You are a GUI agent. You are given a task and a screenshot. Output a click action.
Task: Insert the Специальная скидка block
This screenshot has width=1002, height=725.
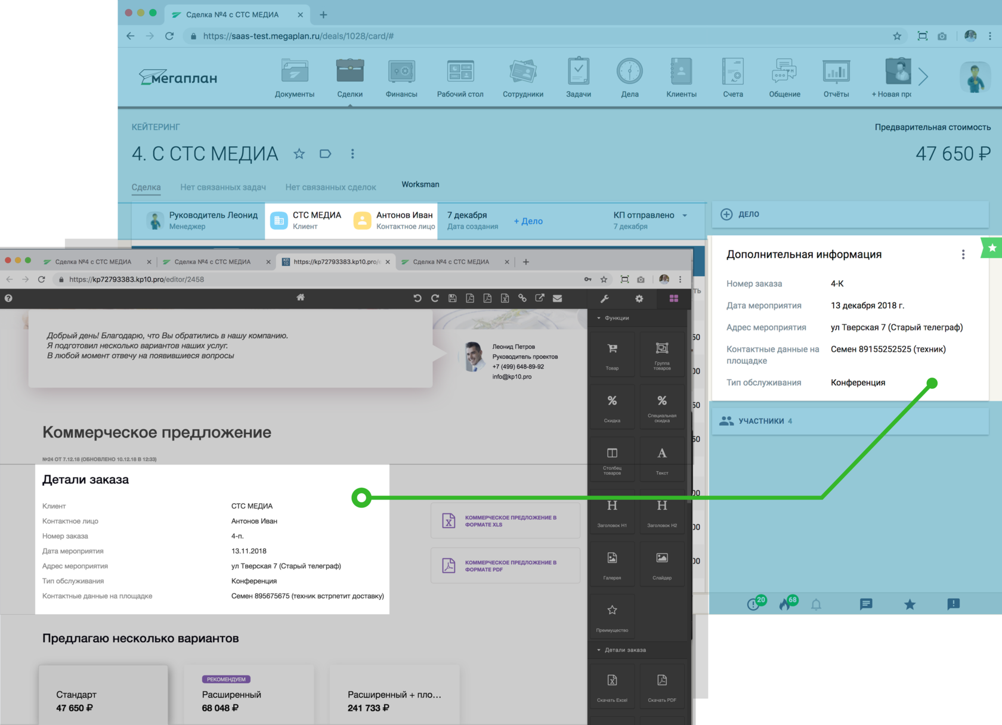[662, 407]
